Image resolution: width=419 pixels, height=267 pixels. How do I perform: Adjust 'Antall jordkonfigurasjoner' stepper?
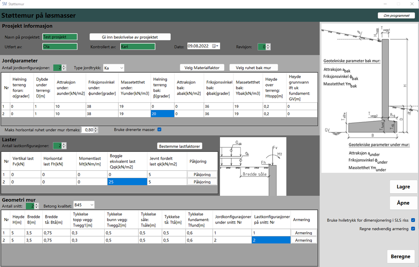tap(64, 68)
